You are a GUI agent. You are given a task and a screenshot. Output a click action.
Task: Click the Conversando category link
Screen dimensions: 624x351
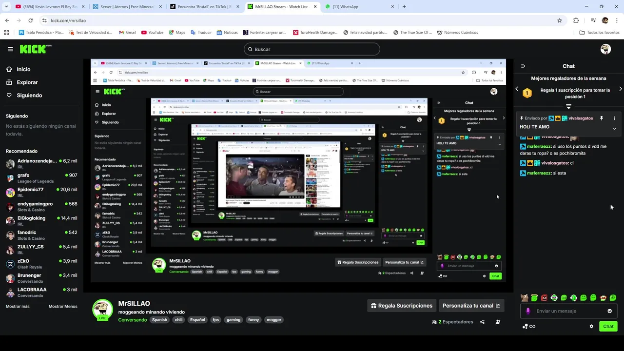click(x=132, y=320)
